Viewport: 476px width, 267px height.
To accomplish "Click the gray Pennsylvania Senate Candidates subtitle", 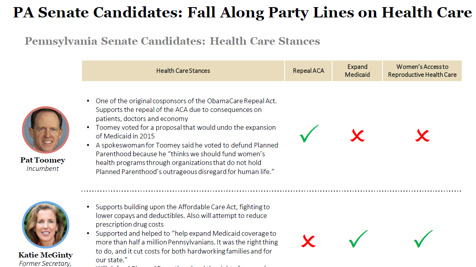I will [x=172, y=41].
